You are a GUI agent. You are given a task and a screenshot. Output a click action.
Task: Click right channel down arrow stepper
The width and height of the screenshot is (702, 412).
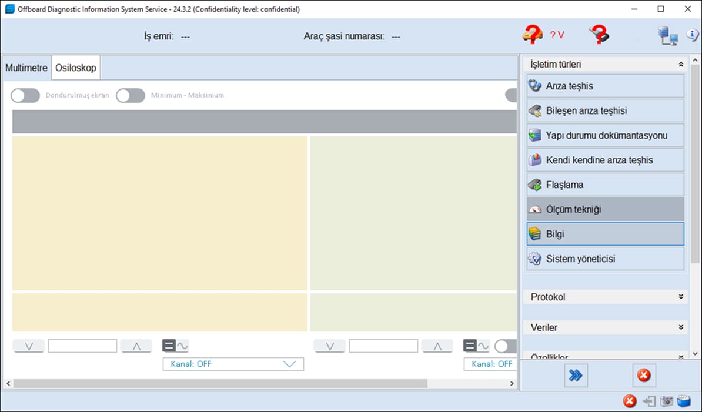pos(329,346)
